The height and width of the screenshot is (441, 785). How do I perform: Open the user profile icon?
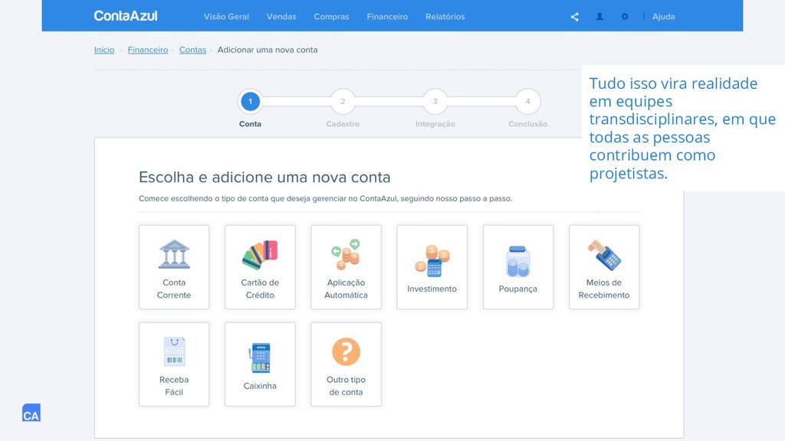(599, 17)
